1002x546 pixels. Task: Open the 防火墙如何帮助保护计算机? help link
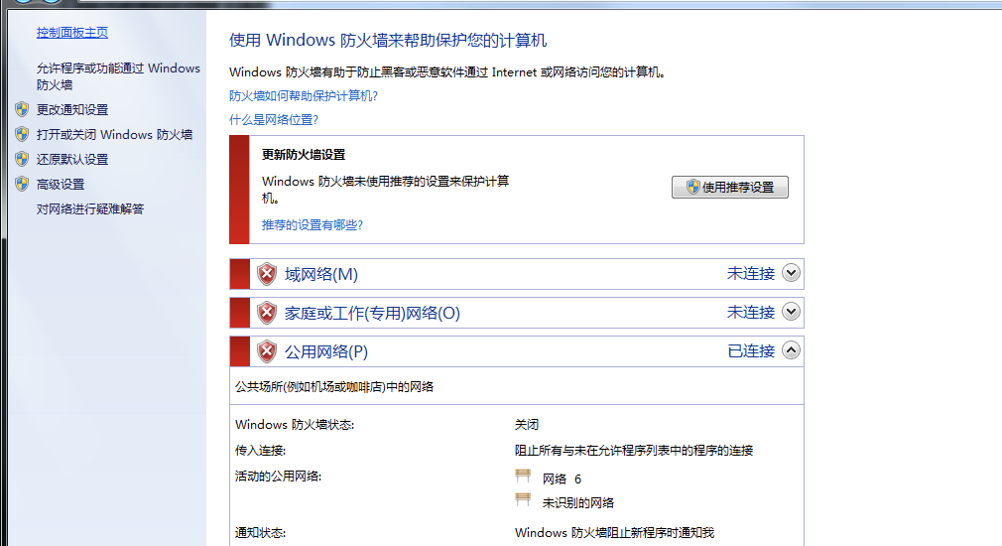304,96
